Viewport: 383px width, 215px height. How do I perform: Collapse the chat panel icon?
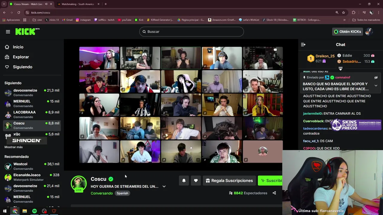pyautogui.click(x=303, y=44)
